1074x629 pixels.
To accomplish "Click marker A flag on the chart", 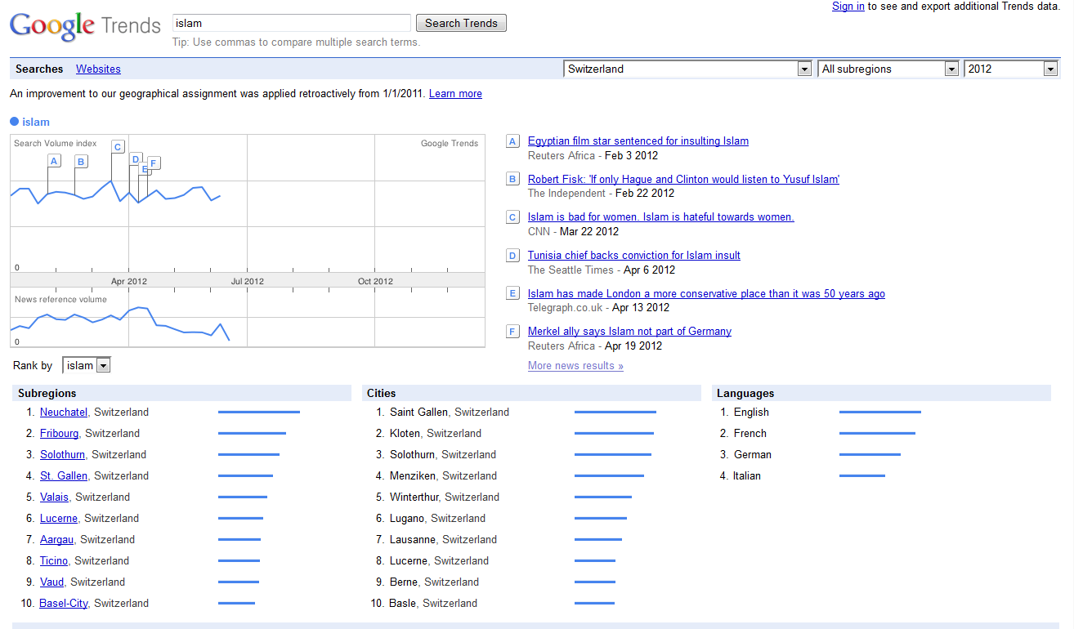I will (54, 161).
